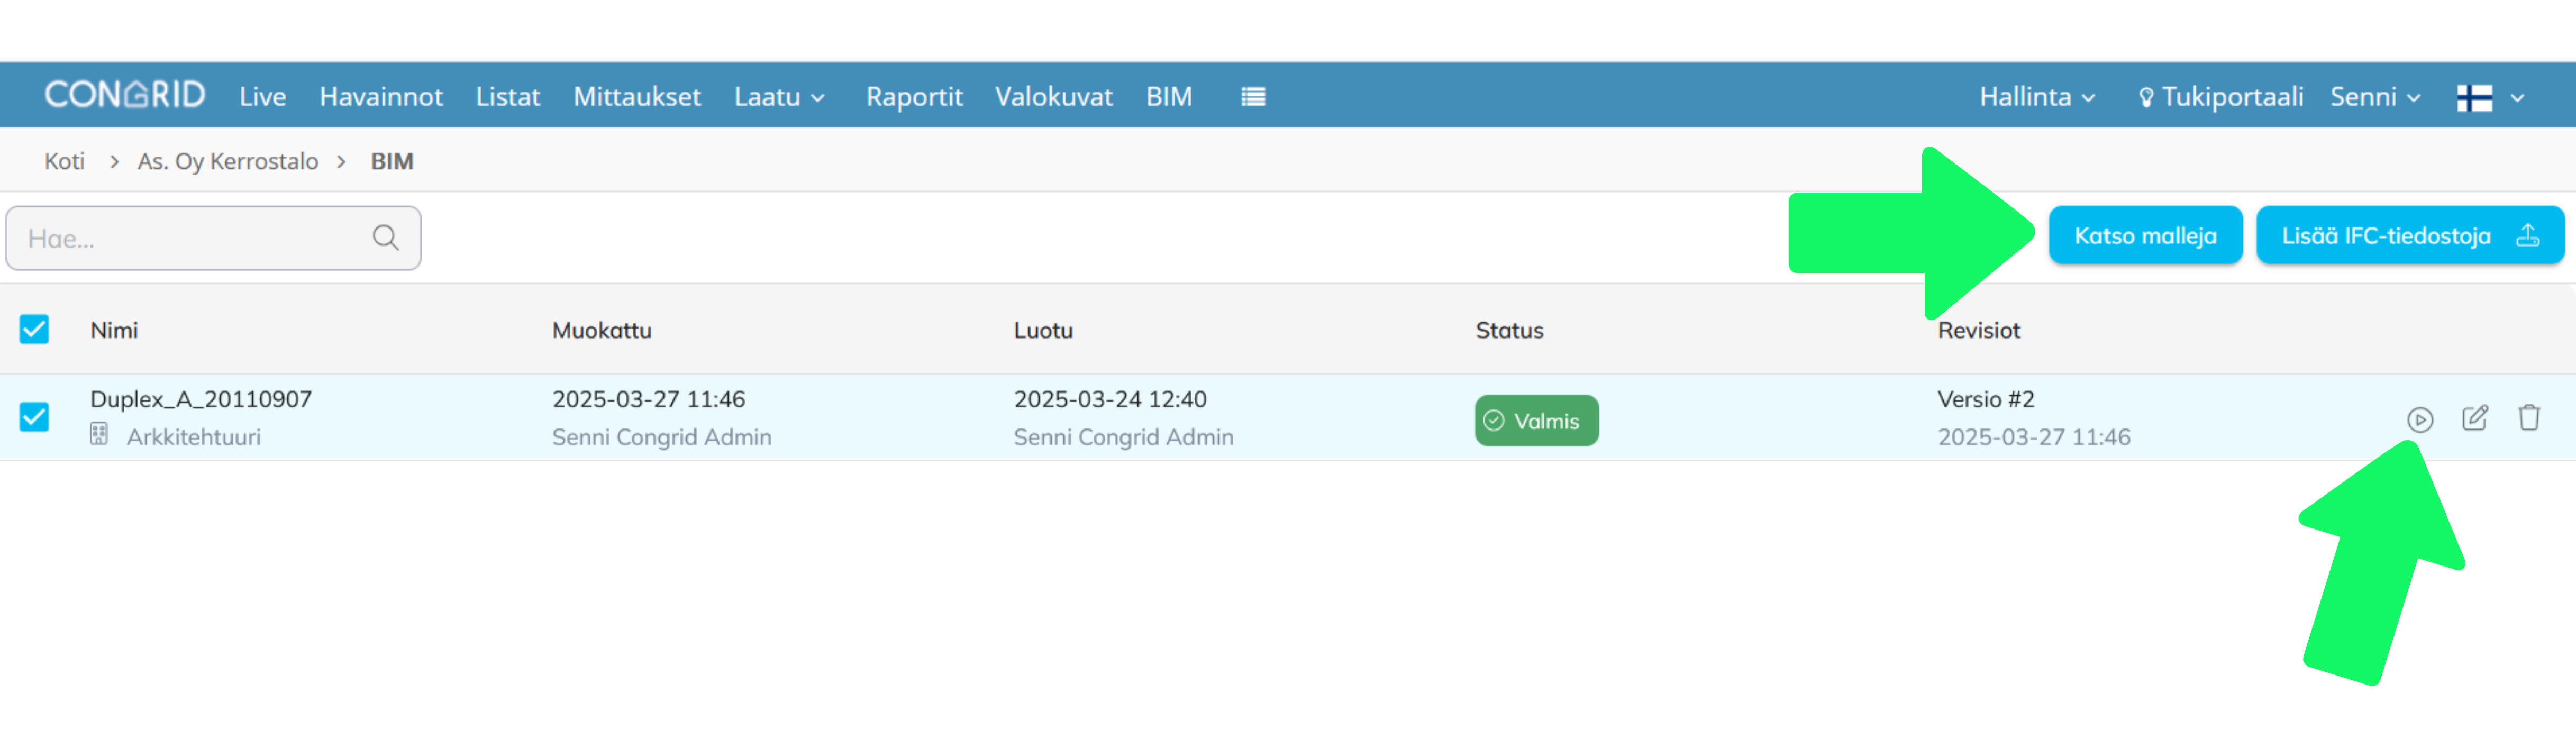Focus the Hae... search field
Viewport: 2576px width, 748px height.
pos(213,238)
